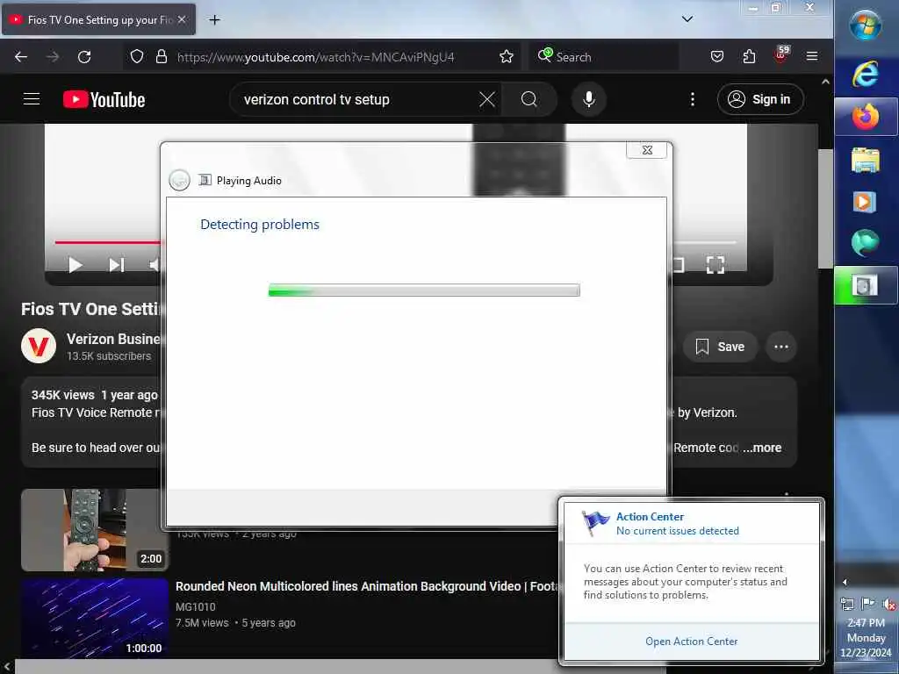The height and width of the screenshot is (674, 899).
Task: Go back using Firefox back arrow
Action: [21, 57]
